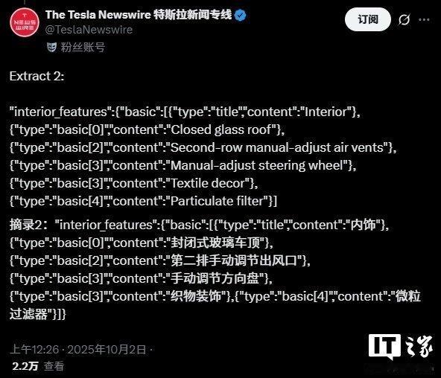Click the IT之家 watermark logo
Viewport: 441px width, 378px height.
pyautogui.click(x=401, y=347)
